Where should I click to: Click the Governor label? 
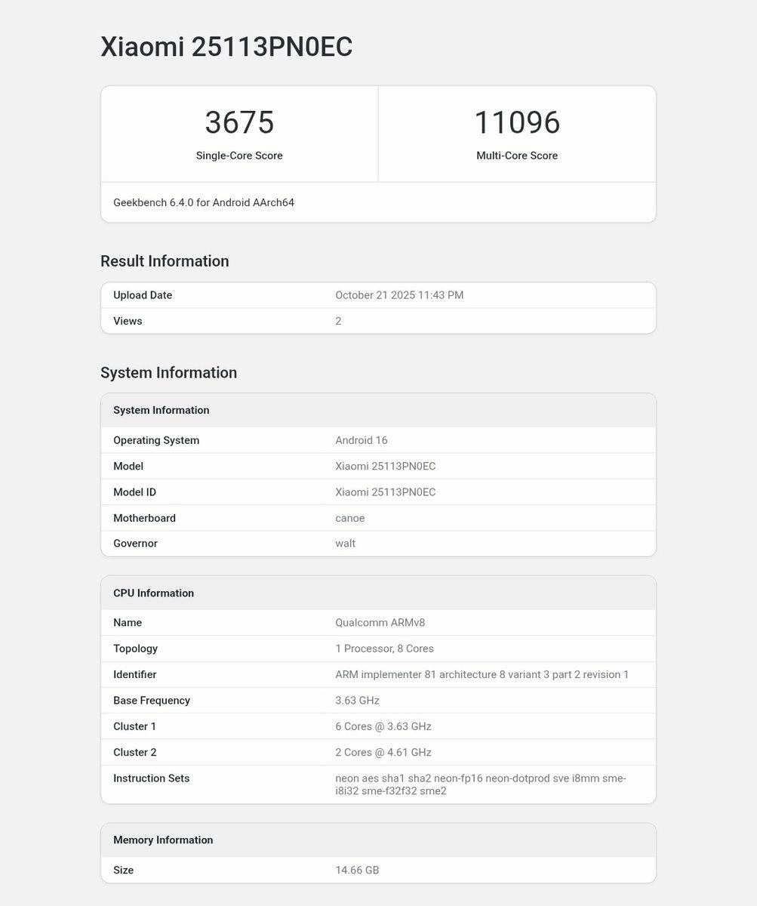click(135, 544)
